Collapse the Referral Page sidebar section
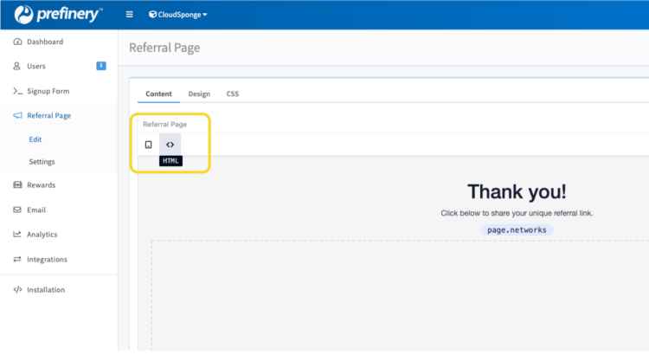Image resolution: width=649 pixels, height=355 pixels. pyautogui.click(x=48, y=115)
